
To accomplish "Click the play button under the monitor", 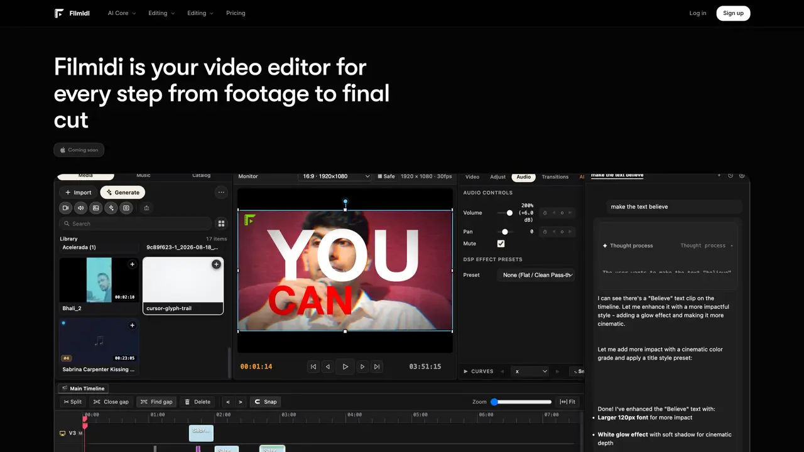I will 345,367.
